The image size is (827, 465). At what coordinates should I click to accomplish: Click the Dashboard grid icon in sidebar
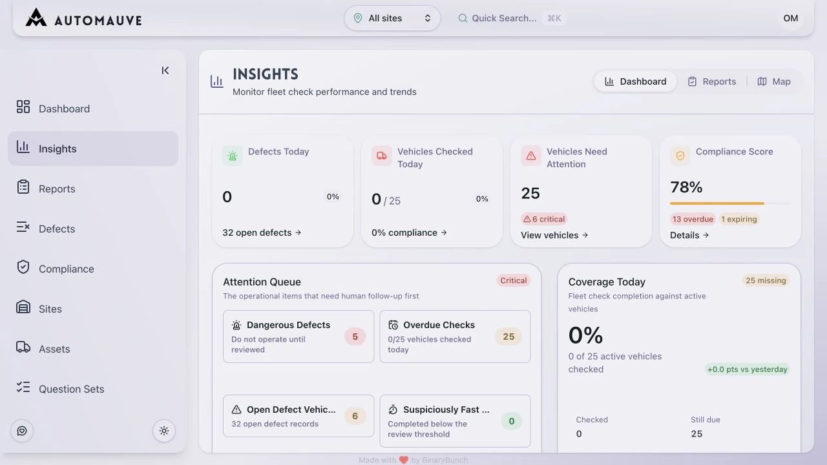[23, 107]
